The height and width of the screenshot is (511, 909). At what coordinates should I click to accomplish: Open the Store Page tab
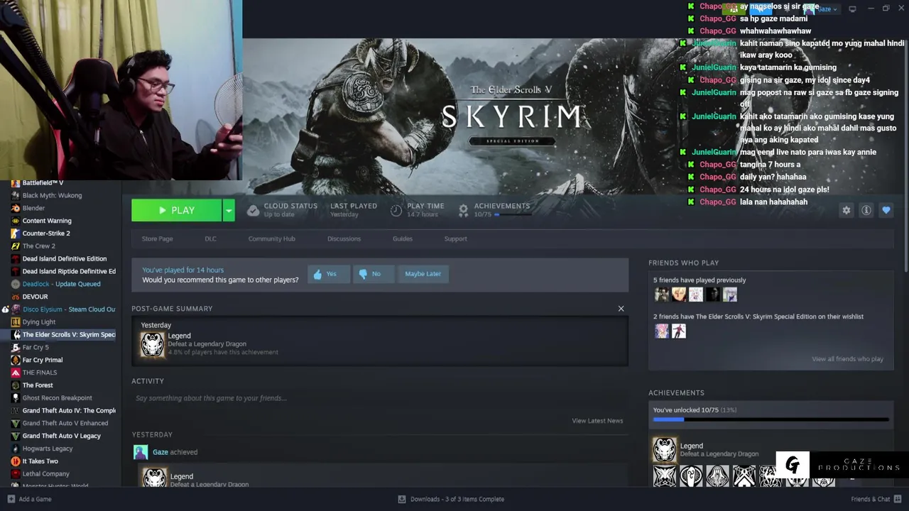157,238
